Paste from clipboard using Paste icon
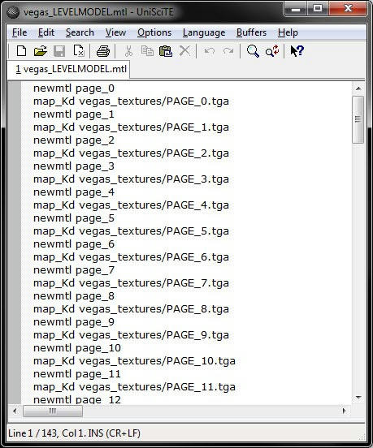The height and width of the screenshot is (448, 373). pyautogui.click(x=166, y=51)
